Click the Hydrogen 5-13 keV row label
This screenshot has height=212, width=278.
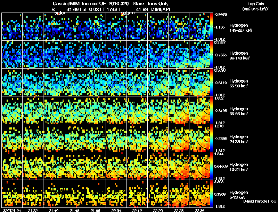click(239, 195)
